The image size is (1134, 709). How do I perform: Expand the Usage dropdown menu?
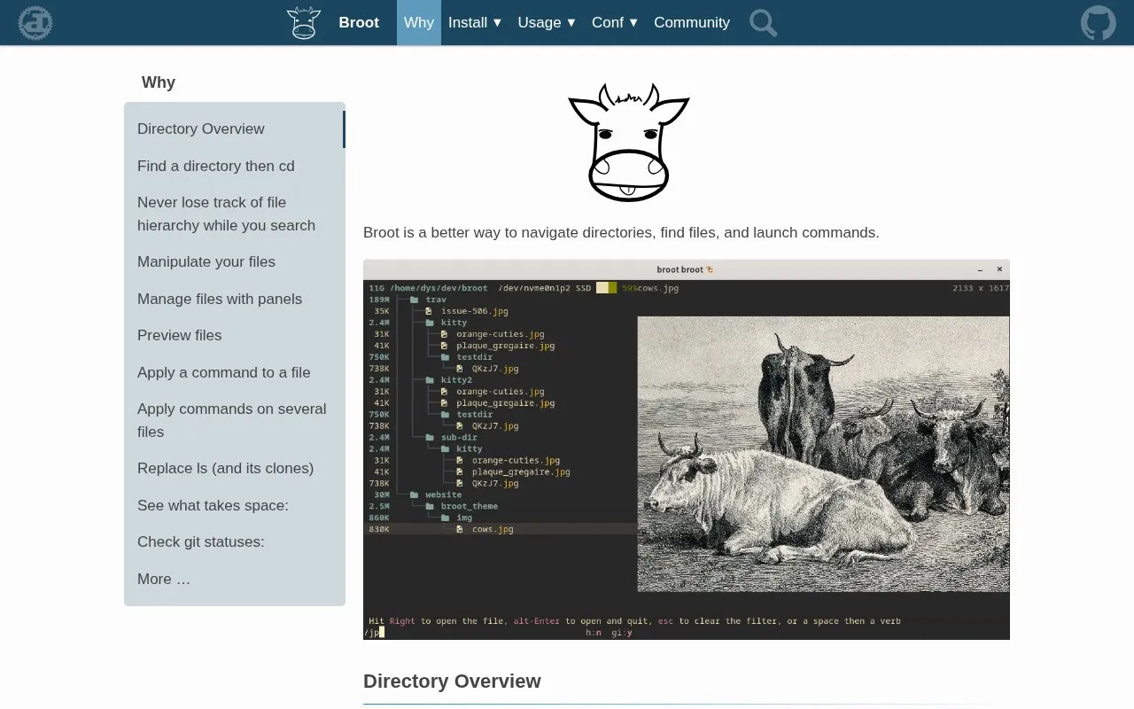pos(547,22)
